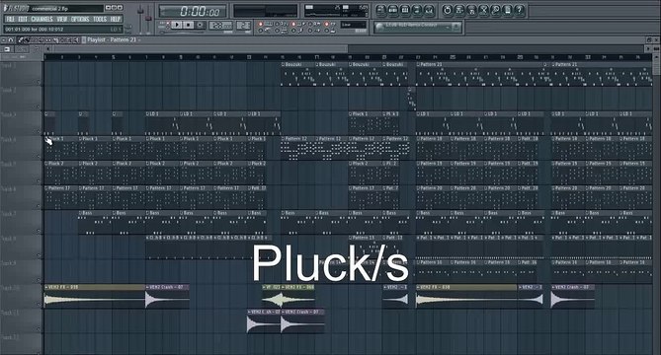Open the TOOLS menu
This screenshot has width=661, height=355.
pyautogui.click(x=100, y=19)
